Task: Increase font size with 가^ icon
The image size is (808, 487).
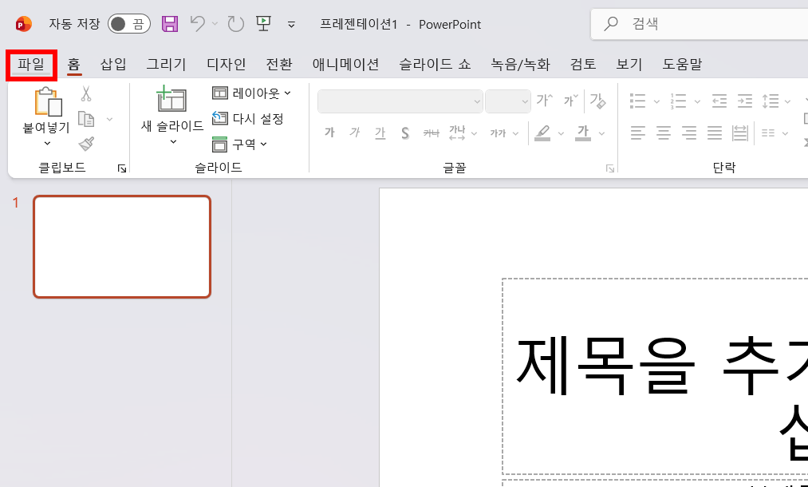Action: point(544,100)
